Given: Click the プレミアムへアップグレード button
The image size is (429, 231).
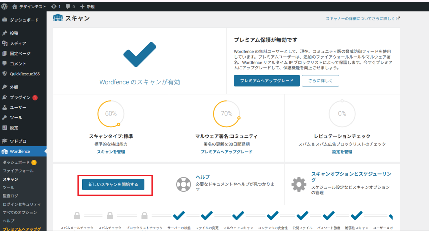Looking at the screenshot, I should click(x=267, y=81).
